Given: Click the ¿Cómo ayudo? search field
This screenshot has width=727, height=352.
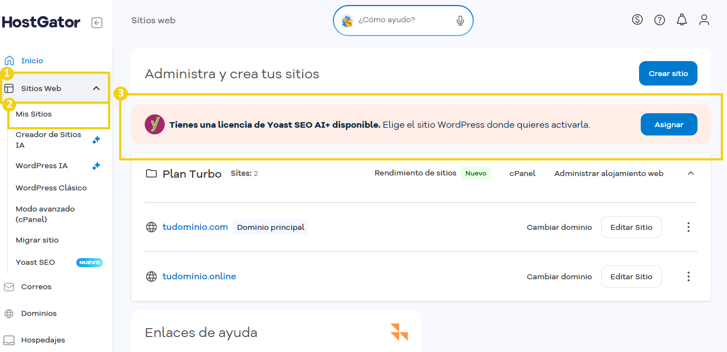Looking at the screenshot, I should coord(403,21).
